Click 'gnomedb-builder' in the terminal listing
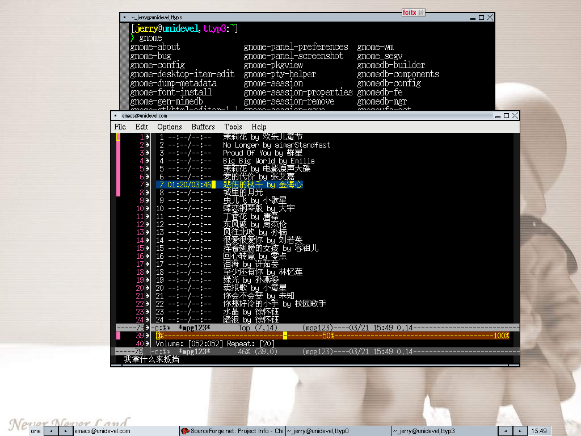The image size is (581, 436). pos(391,65)
